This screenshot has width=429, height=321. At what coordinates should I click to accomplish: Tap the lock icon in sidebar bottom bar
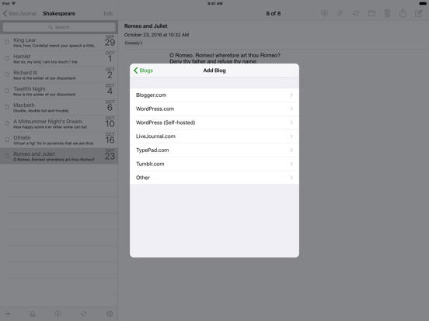[33, 313]
